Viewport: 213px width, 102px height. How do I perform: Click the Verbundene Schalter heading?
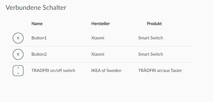[x=36, y=8]
